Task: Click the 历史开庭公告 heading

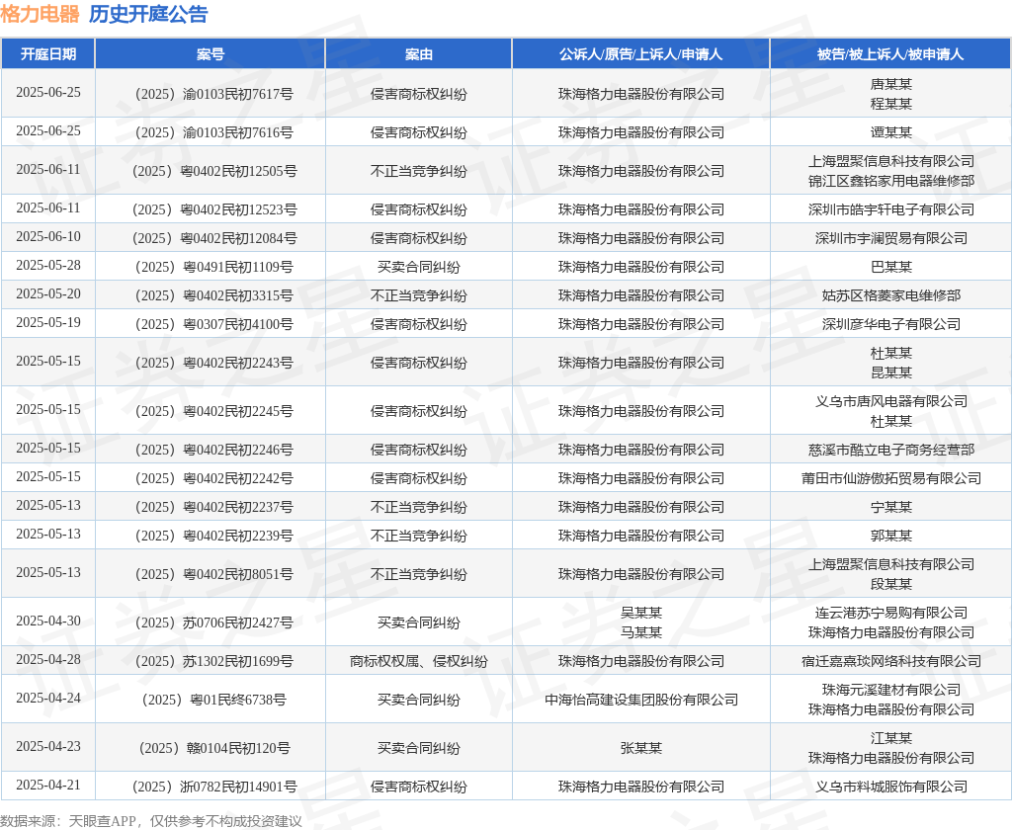Action: tap(148, 14)
